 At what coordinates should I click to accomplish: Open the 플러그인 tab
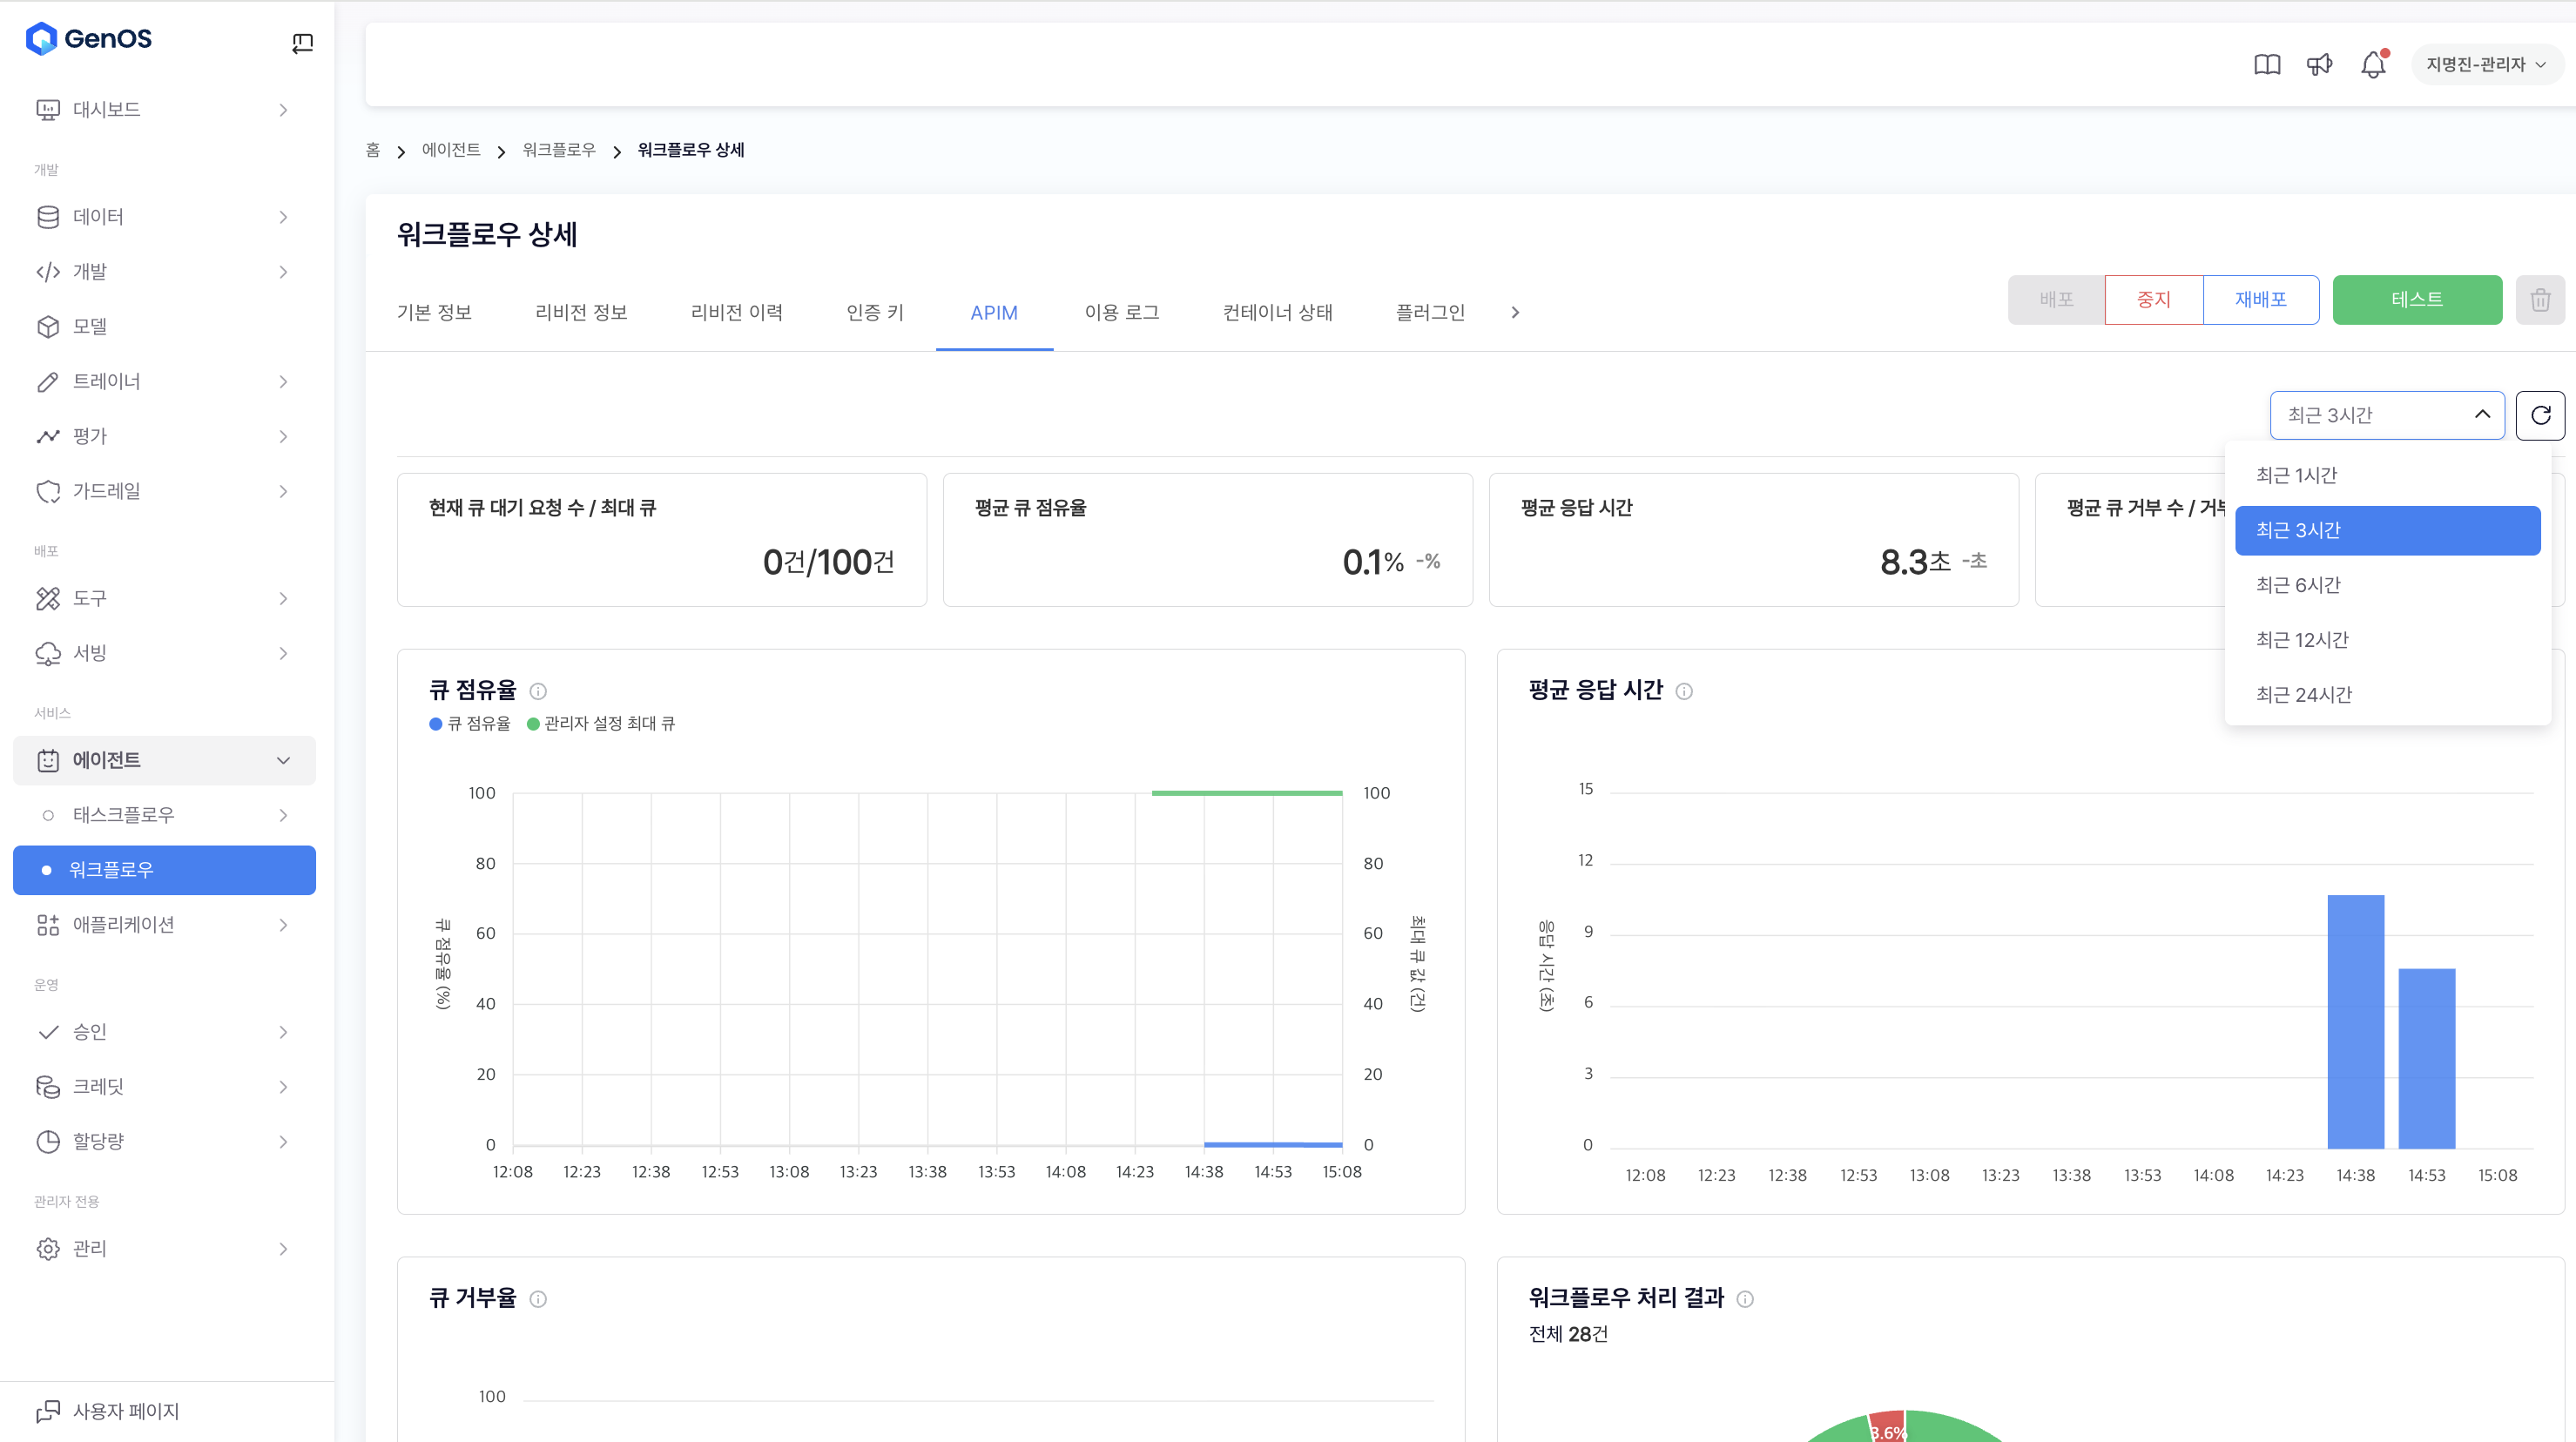point(1430,313)
